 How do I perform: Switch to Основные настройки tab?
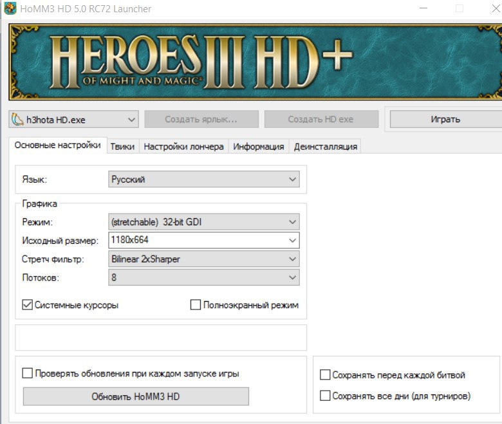pyautogui.click(x=58, y=145)
